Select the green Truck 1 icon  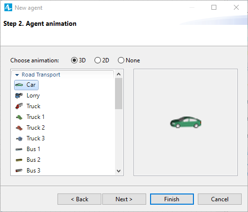19,117
